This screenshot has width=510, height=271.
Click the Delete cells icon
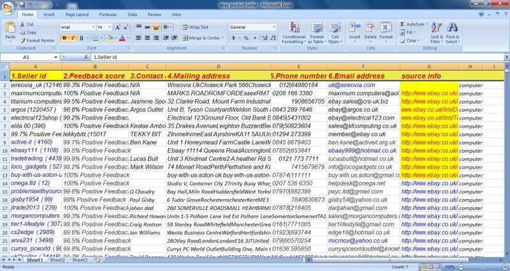[370, 27]
